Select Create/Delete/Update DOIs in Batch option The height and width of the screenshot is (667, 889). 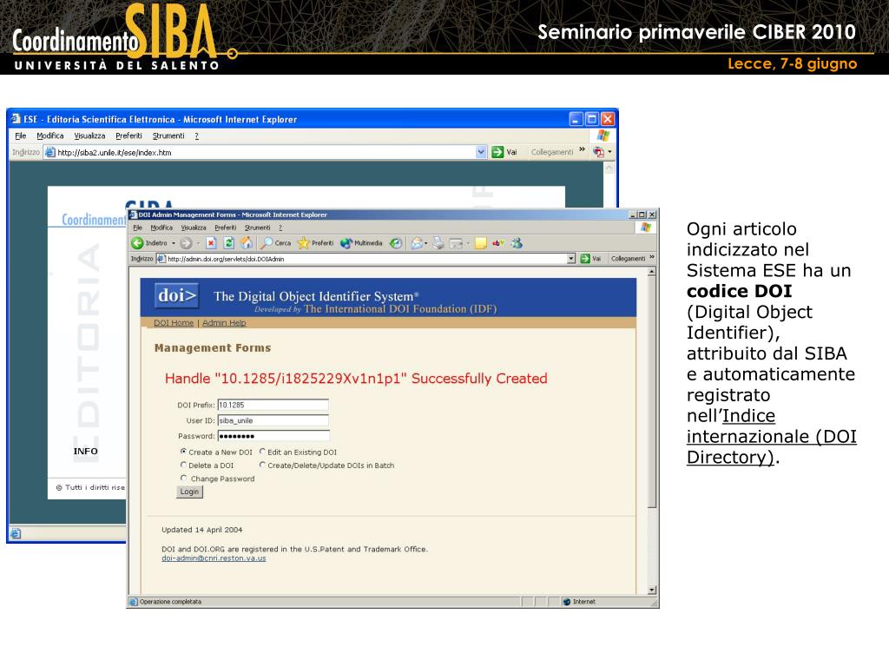pyautogui.click(x=262, y=465)
